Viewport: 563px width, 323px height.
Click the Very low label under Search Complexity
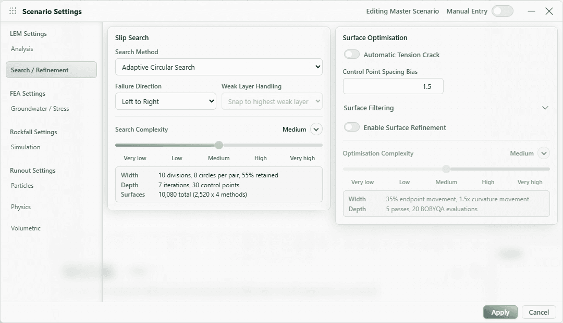pos(135,158)
